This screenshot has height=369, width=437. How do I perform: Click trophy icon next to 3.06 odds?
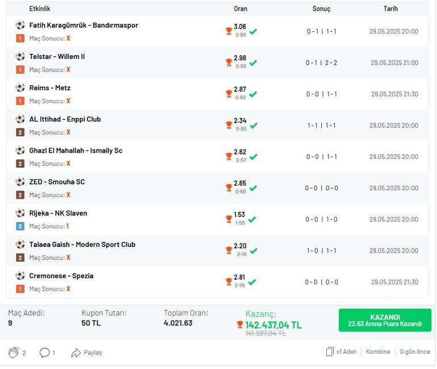(229, 32)
